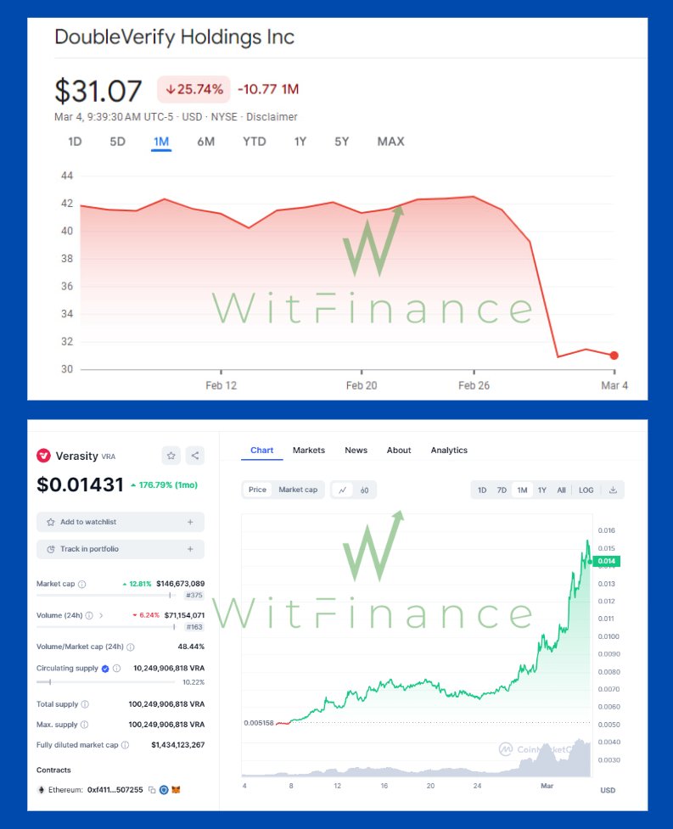The image size is (673, 829).
Task: Add token to MetaMask fox icon
Action: pyautogui.click(x=176, y=790)
